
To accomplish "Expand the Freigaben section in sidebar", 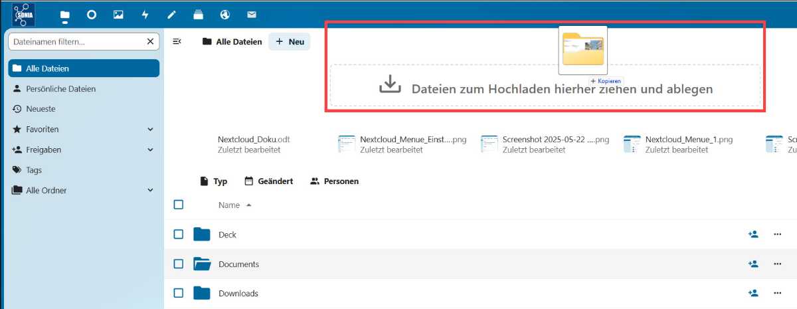I will point(150,150).
